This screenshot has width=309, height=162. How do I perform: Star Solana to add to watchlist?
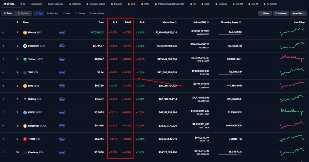pos(3,99)
